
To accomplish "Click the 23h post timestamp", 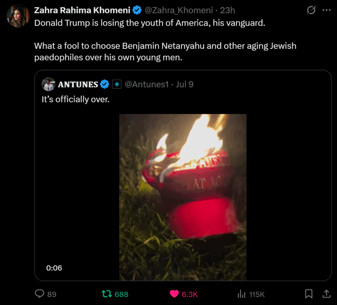I will click(x=227, y=11).
